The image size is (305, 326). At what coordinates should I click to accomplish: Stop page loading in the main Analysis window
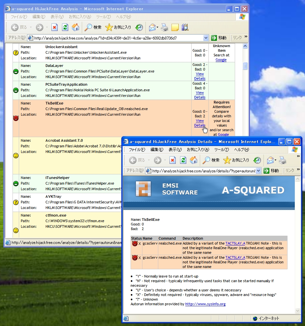click(54, 27)
